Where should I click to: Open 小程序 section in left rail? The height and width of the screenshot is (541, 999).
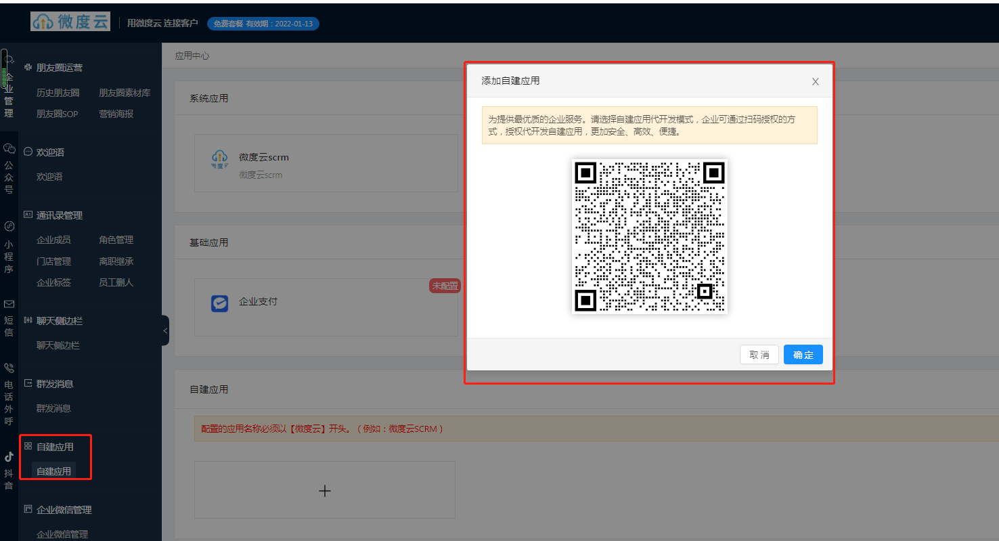(9, 248)
